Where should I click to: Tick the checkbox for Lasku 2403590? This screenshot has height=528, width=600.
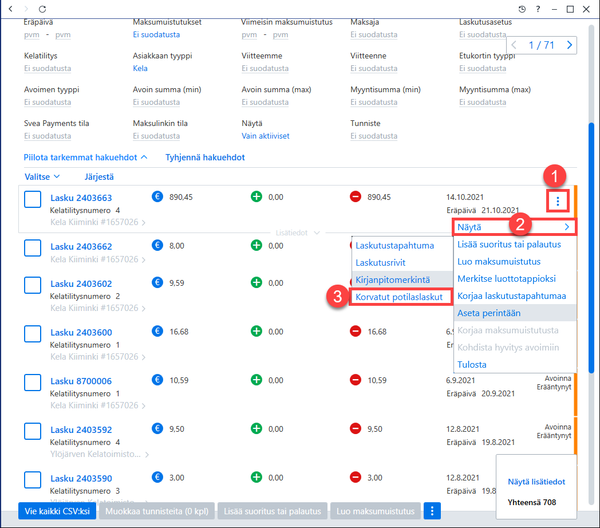33,480
